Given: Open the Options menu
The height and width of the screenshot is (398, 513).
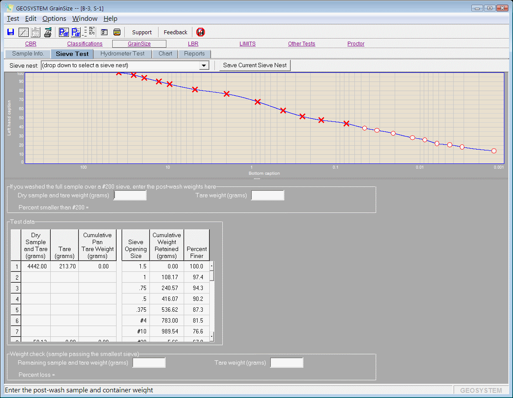Looking at the screenshot, I should (x=54, y=19).
